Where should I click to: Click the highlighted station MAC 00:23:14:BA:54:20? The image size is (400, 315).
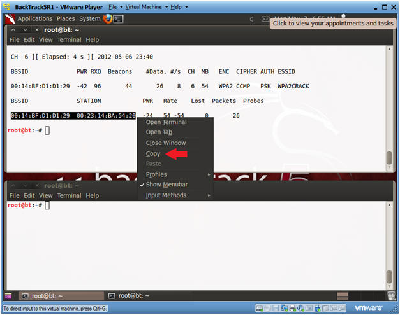pyautogui.click(x=106, y=116)
